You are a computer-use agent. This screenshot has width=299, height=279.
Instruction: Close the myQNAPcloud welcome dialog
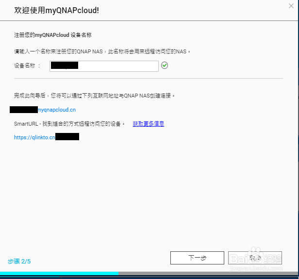(291, 6)
